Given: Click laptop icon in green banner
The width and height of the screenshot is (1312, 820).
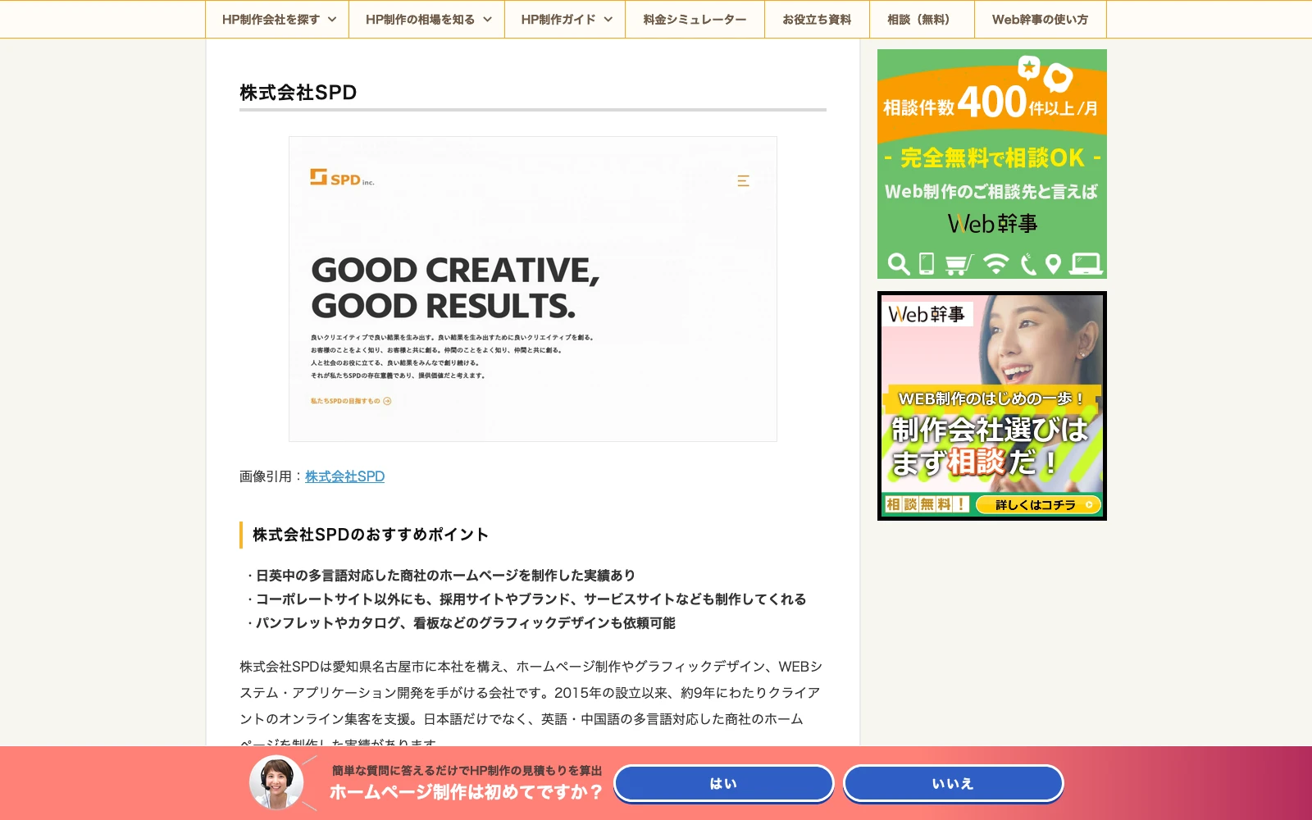Looking at the screenshot, I should pos(1086,264).
